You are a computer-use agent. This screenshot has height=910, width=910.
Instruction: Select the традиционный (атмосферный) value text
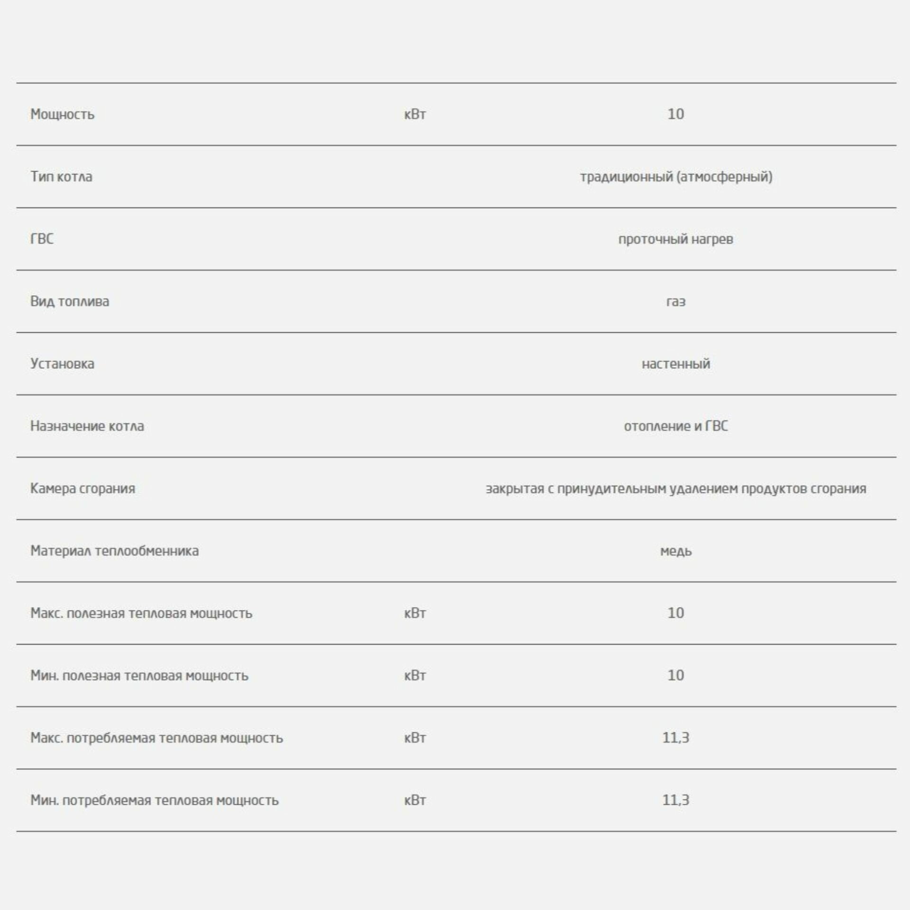(x=676, y=177)
